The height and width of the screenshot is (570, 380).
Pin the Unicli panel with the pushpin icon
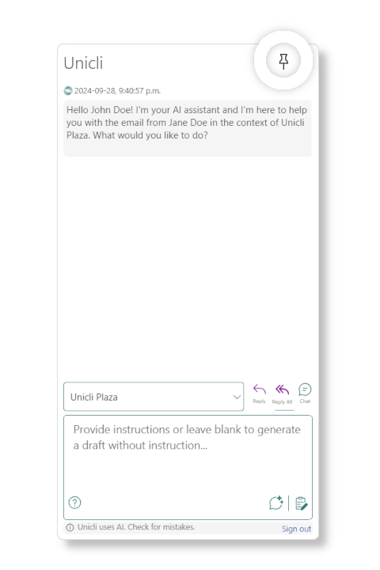pyautogui.click(x=283, y=61)
